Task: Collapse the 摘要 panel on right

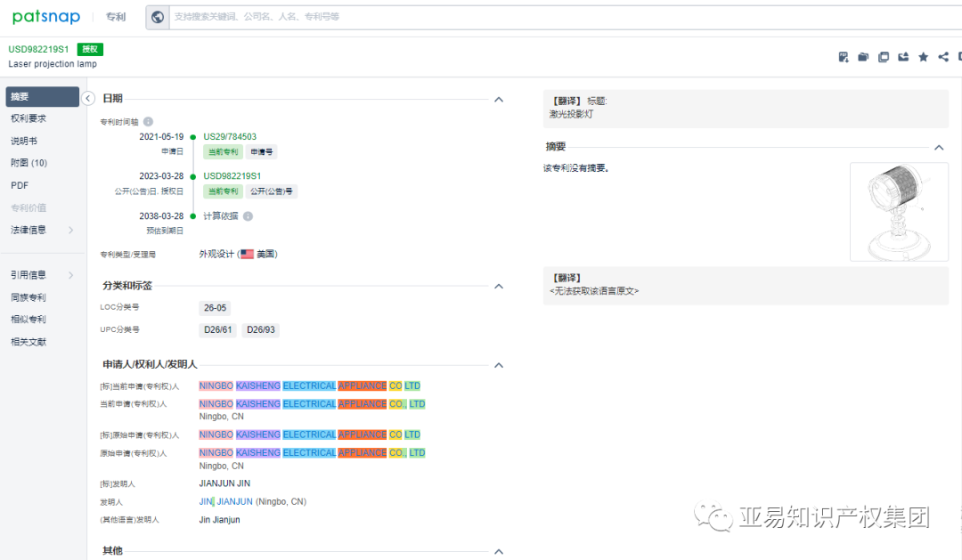Action: [939, 147]
